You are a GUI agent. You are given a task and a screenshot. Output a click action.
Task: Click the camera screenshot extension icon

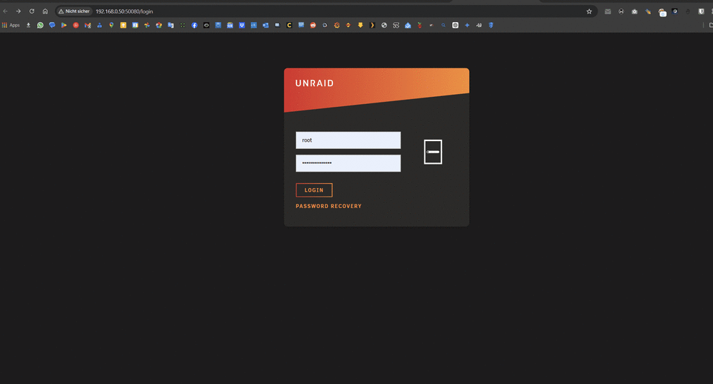635,11
